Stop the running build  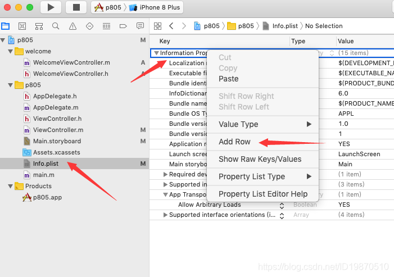coord(76,7)
